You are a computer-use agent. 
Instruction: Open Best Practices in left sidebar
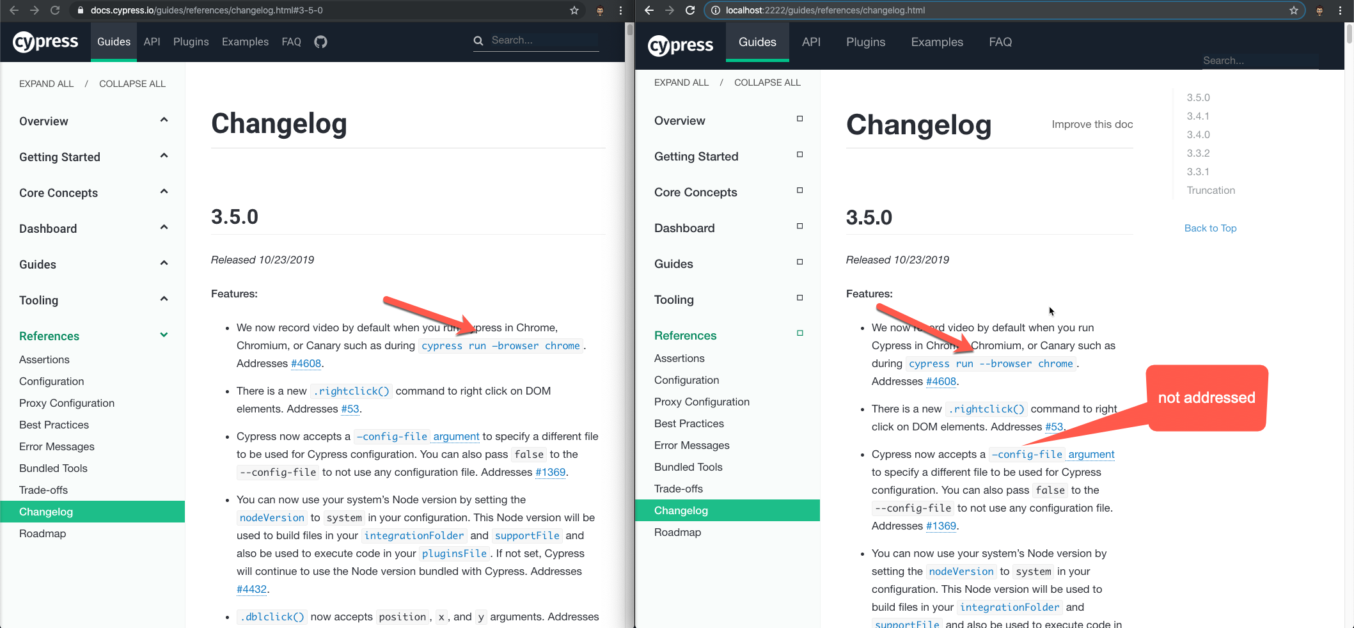click(54, 425)
